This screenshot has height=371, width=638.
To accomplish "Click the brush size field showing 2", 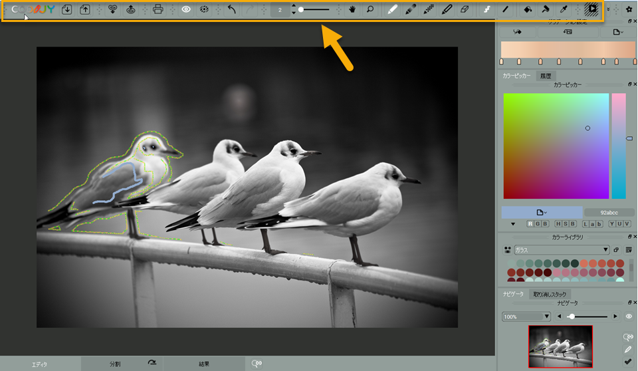I will point(280,10).
